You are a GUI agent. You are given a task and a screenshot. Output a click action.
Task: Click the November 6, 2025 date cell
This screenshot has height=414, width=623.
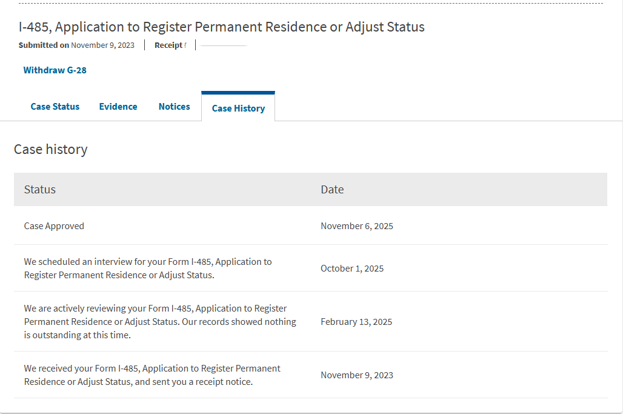357,226
